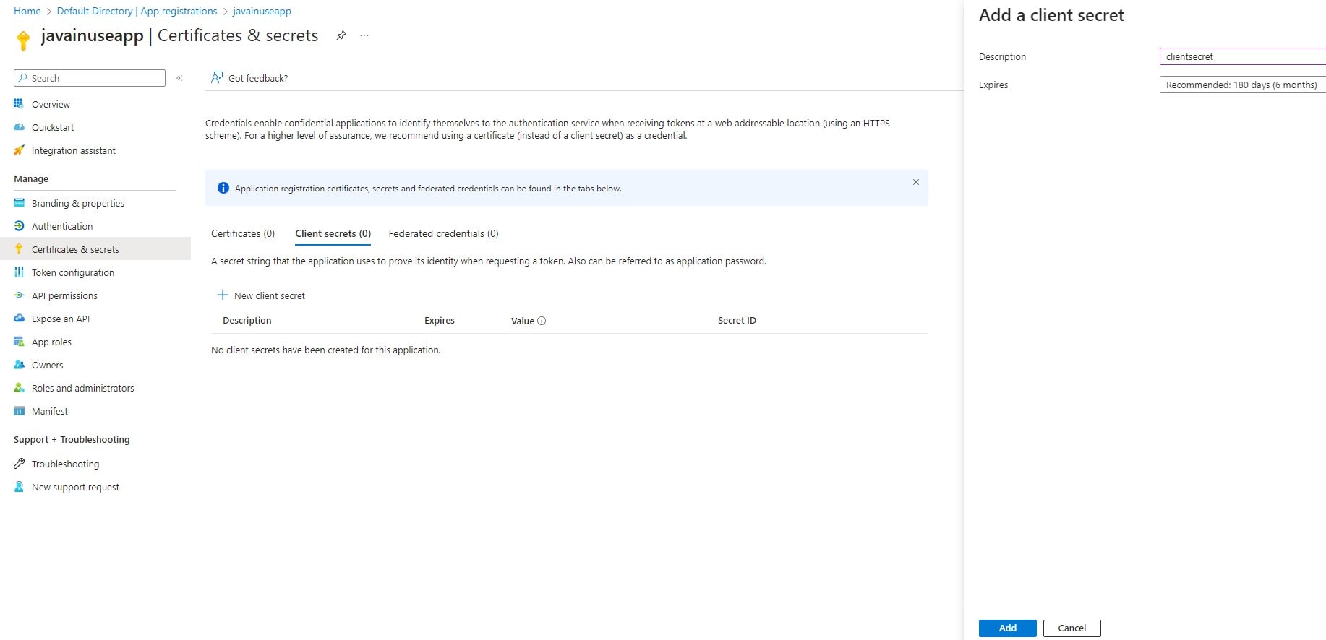Go to Home breadcrumb link

coord(27,11)
